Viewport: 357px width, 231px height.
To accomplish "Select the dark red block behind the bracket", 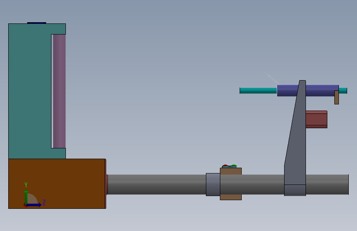I will [x=317, y=119].
